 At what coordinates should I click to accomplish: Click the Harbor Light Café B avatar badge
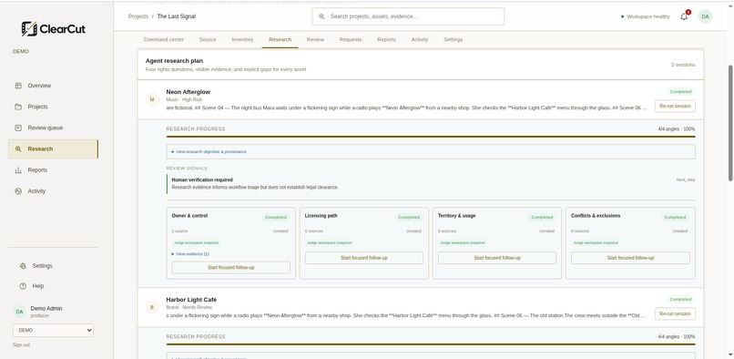tap(152, 307)
